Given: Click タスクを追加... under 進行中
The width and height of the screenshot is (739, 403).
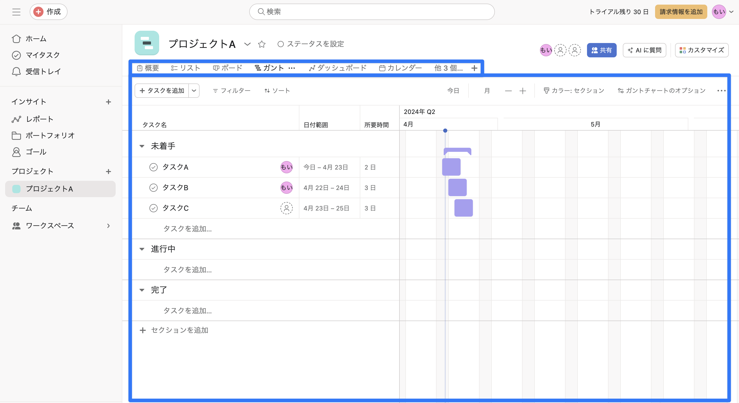Looking at the screenshot, I should coord(188,270).
